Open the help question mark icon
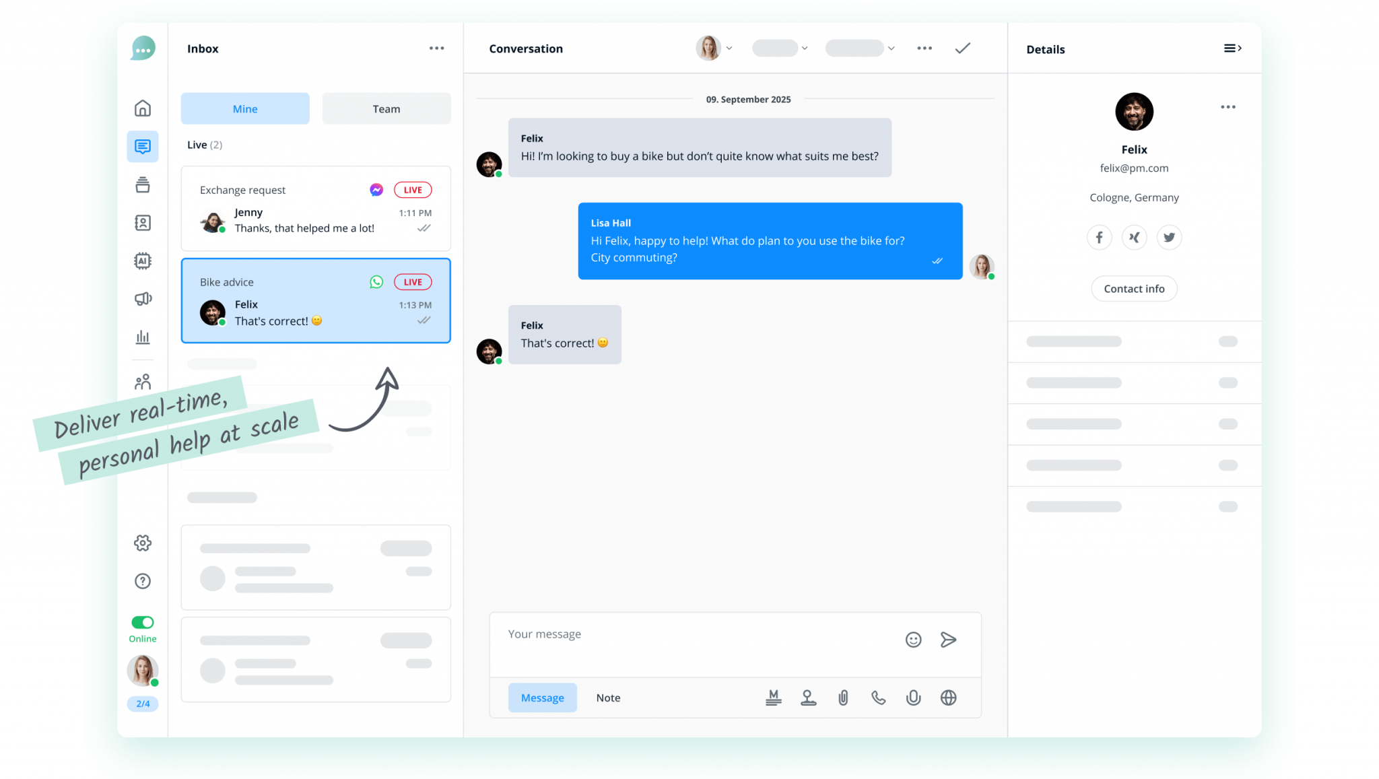Image resolution: width=1379 pixels, height=779 pixels. pos(142,581)
